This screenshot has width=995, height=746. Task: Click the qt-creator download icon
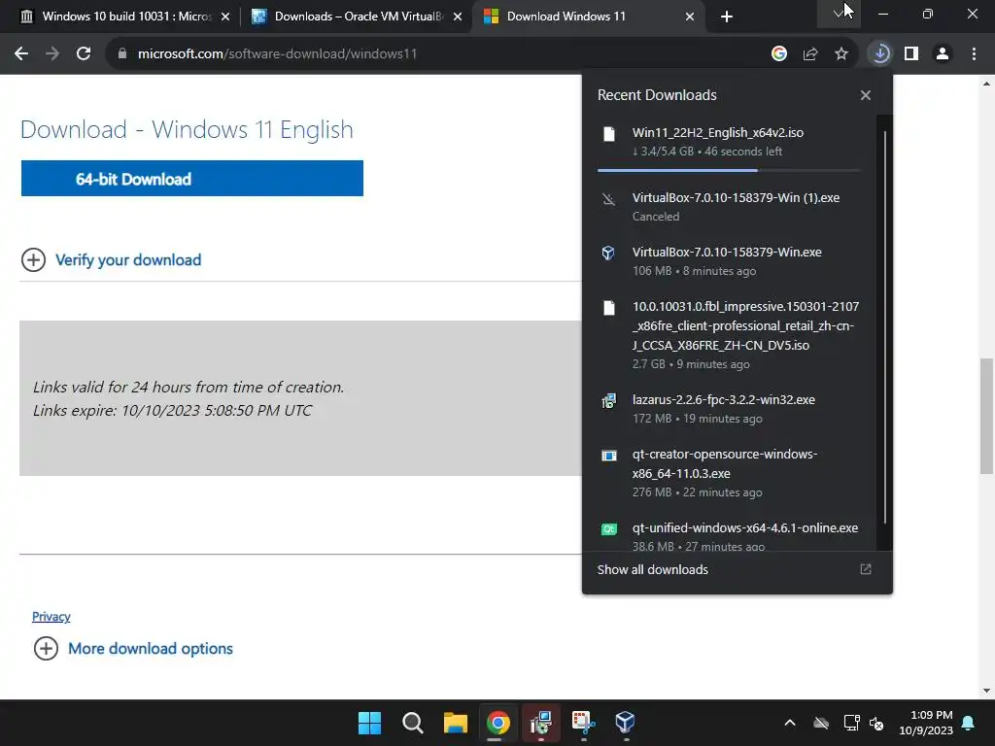608,456
